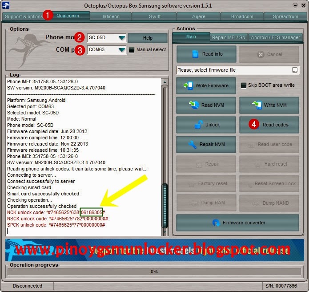
Task: Click 'Platform: Samsung Android' log line
Action: click(36, 100)
